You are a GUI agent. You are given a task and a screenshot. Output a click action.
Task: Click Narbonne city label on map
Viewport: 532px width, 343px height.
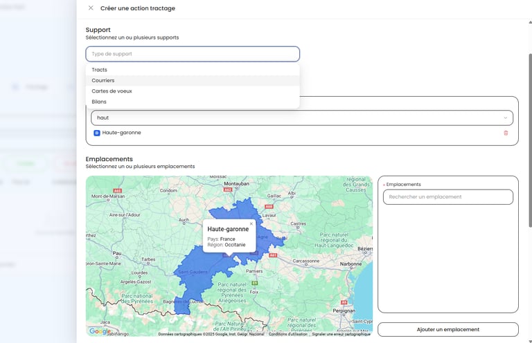click(x=351, y=263)
